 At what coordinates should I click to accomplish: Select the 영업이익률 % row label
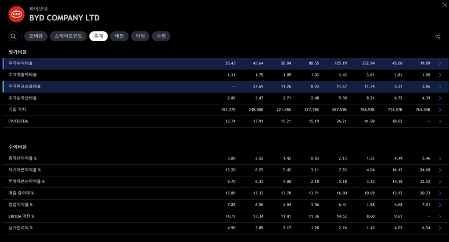pos(20,204)
